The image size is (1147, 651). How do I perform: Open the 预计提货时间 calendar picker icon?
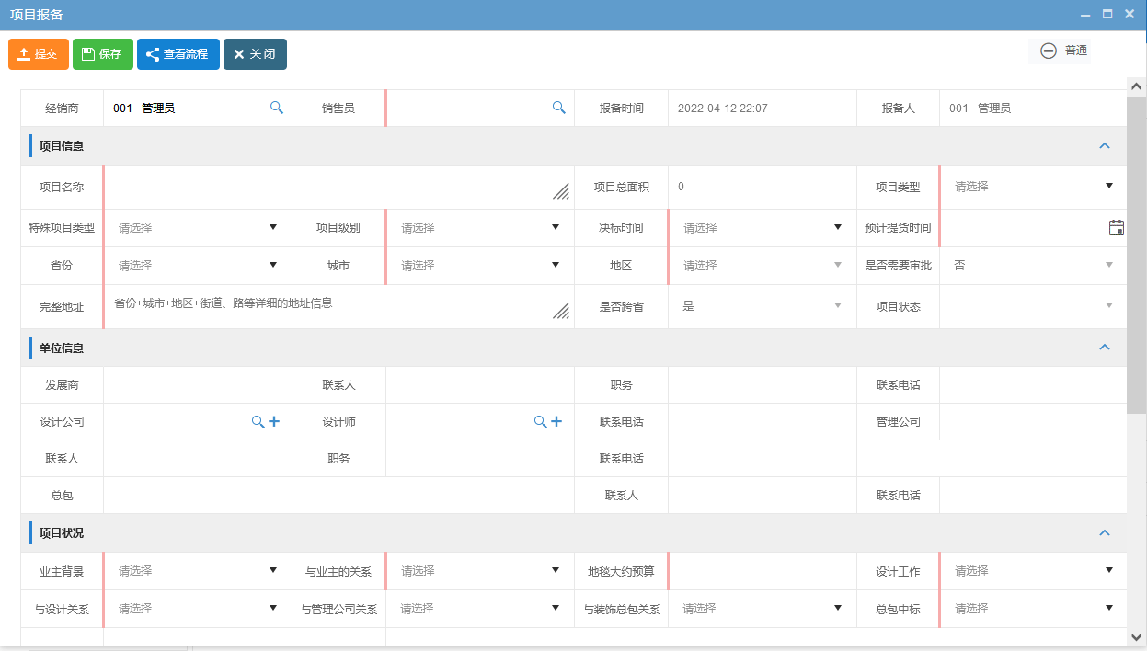1116,227
